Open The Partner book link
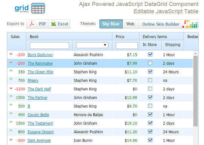 [x=38, y=98]
